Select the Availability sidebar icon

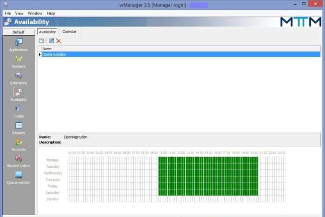tap(19, 92)
